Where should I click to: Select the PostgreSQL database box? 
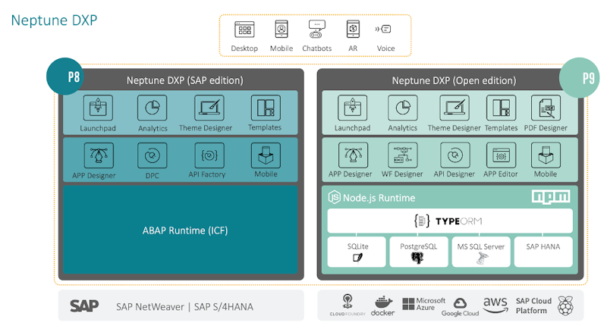click(x=418, y=252)
